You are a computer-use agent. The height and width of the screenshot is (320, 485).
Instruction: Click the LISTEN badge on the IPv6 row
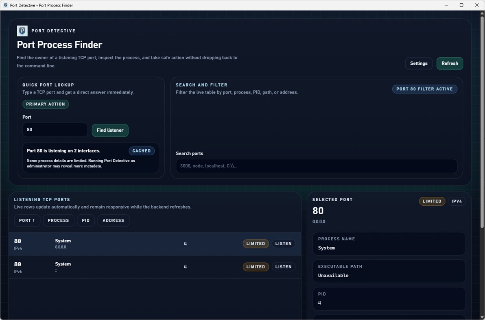(x=283, y=267)
